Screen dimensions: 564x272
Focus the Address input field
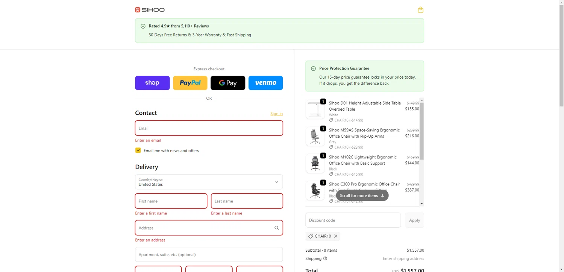coord(209,228)
